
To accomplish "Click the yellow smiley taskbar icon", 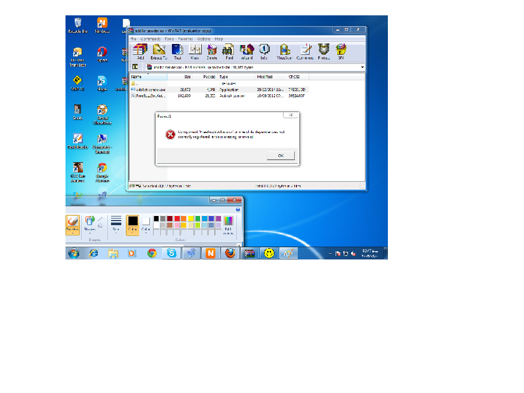I will (269, 253).
